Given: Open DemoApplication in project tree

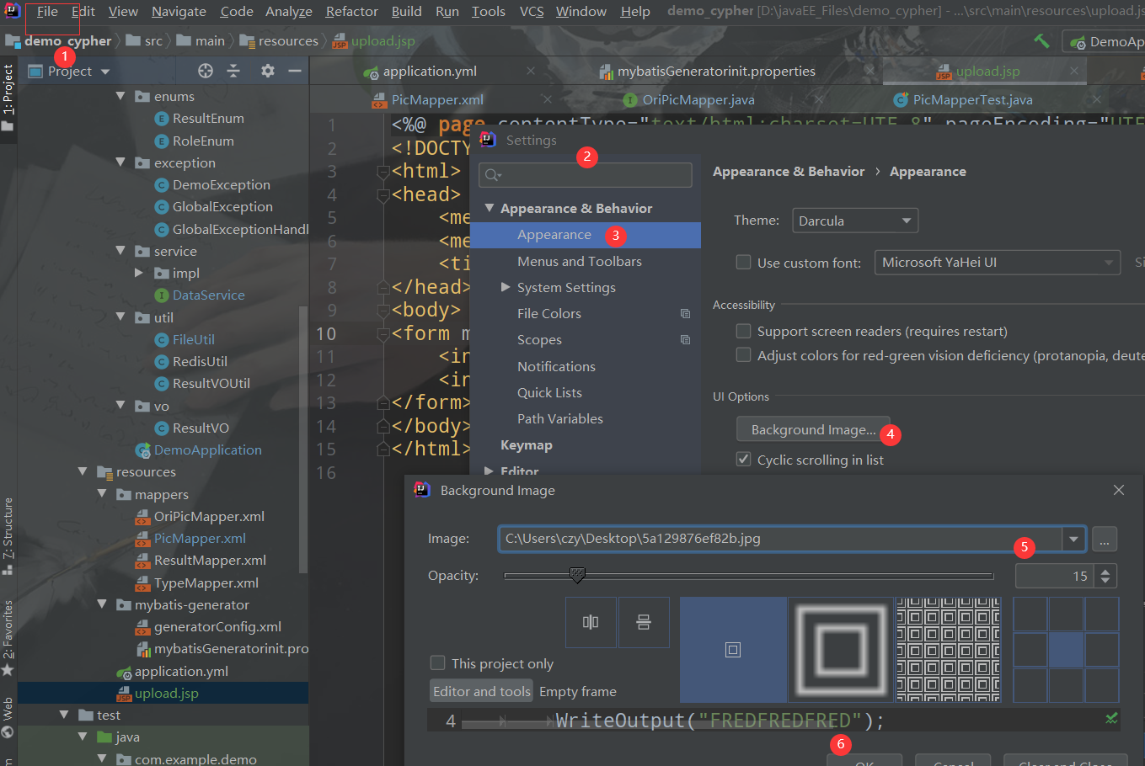Looking at the screenshot, I should pyautogui.click(x=207, y=449).
